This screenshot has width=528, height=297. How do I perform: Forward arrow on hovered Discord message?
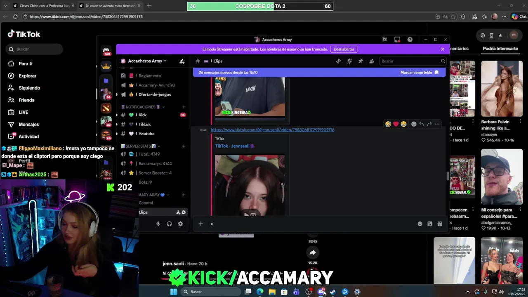point(429,124)
